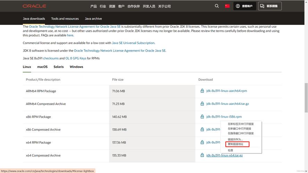Download jdk-8u391-linux-x64.tar.gz
This screenshot has width=308, height=173.
point(225,155)
